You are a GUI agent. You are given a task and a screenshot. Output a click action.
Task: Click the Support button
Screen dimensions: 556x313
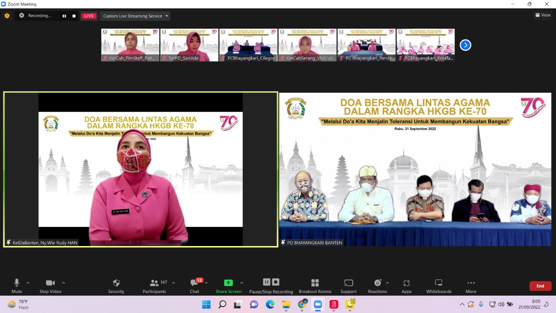pos(348,286)
